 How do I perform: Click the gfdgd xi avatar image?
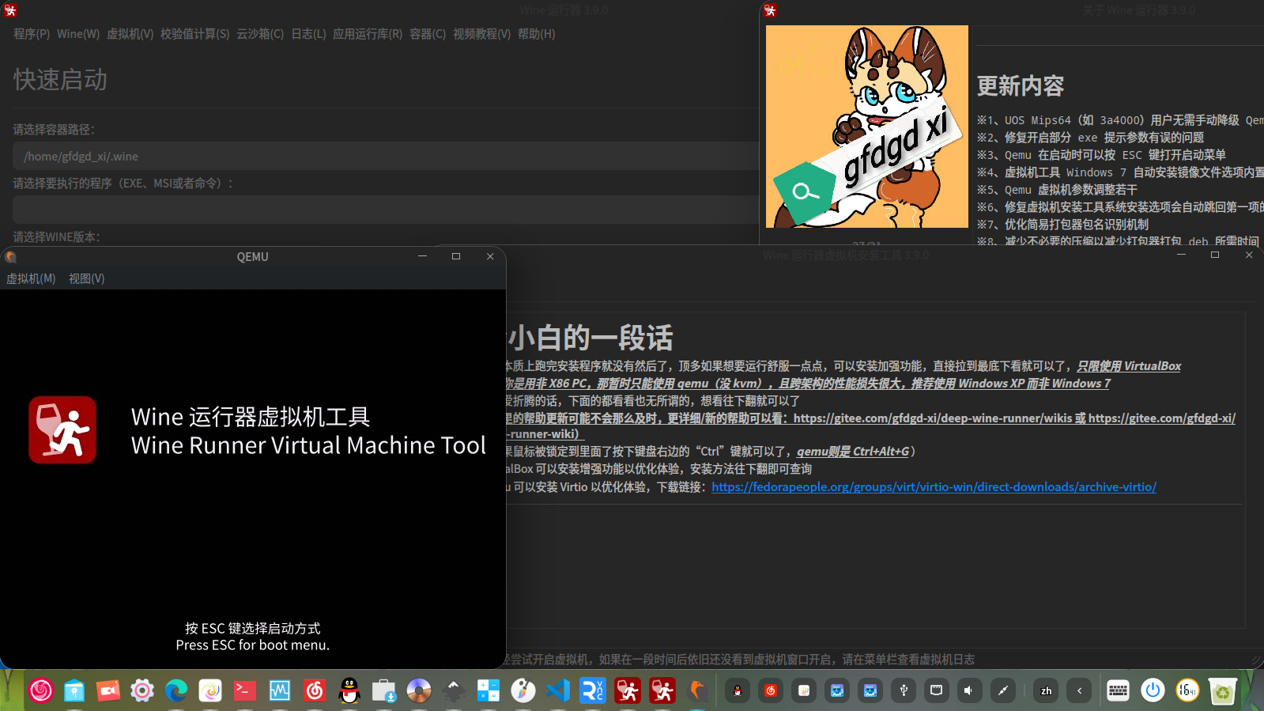click(x=866, y=127)
